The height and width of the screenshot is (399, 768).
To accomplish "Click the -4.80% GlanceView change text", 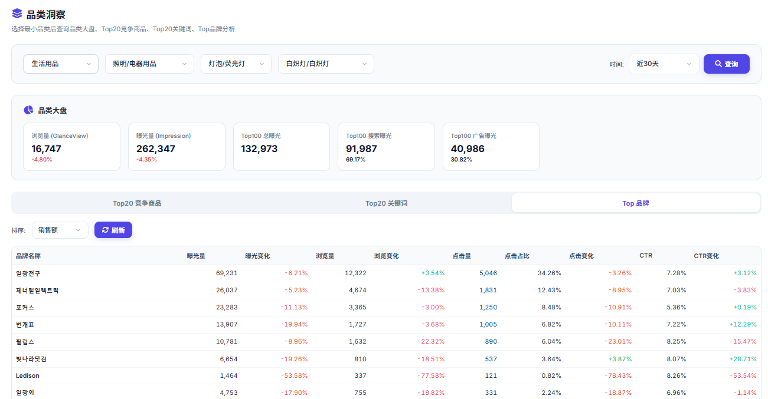I will click(x=42, y=160).
